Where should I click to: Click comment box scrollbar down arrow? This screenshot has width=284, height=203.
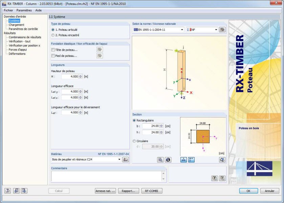pos(163,179)
